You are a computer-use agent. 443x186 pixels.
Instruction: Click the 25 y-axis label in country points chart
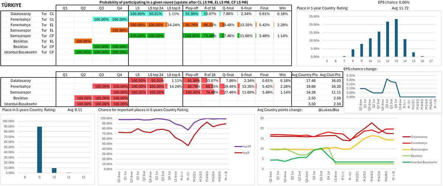(x=262, y=118)
